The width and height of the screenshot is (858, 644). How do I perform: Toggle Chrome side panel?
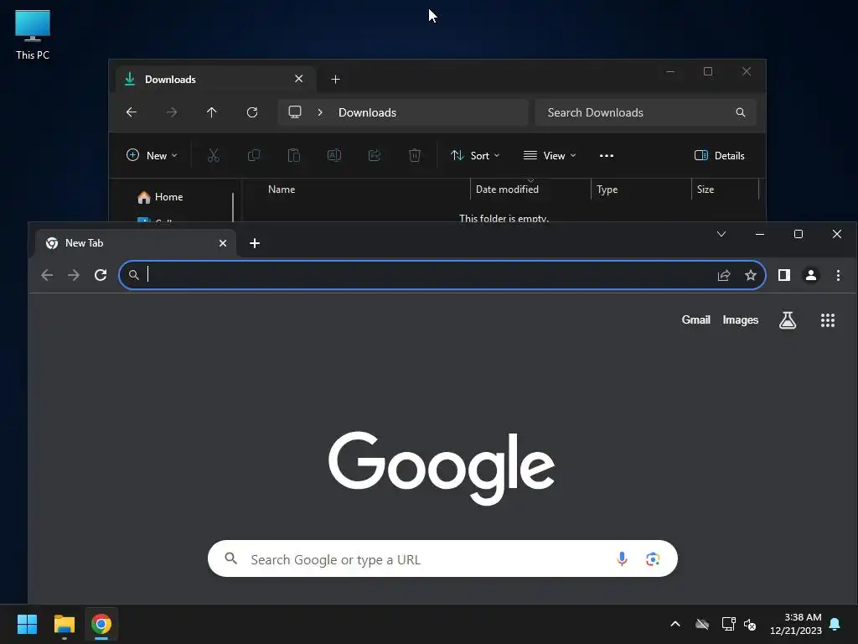click(x=784, y=275)
